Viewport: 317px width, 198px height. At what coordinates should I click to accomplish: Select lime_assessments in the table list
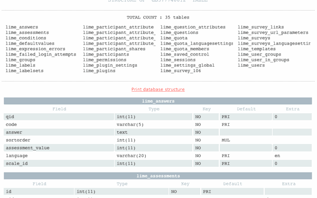coord(27,33)
